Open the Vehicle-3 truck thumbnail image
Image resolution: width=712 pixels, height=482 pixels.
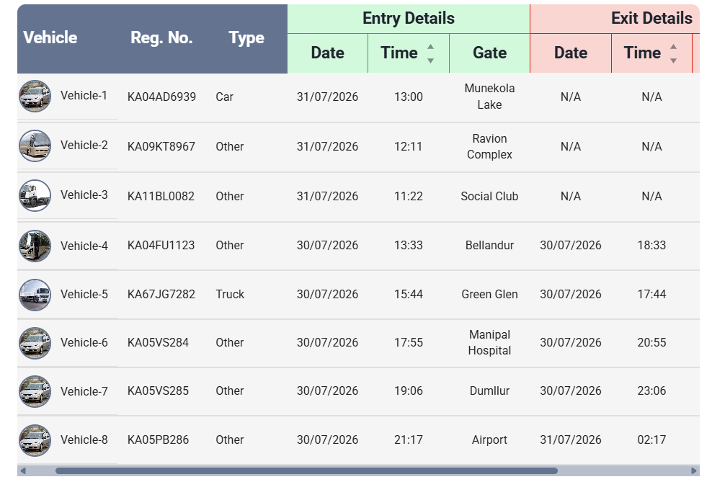click(x=35, y=196)
